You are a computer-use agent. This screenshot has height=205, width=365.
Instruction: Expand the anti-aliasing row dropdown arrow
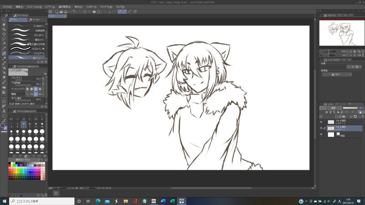tap(43, 89)
